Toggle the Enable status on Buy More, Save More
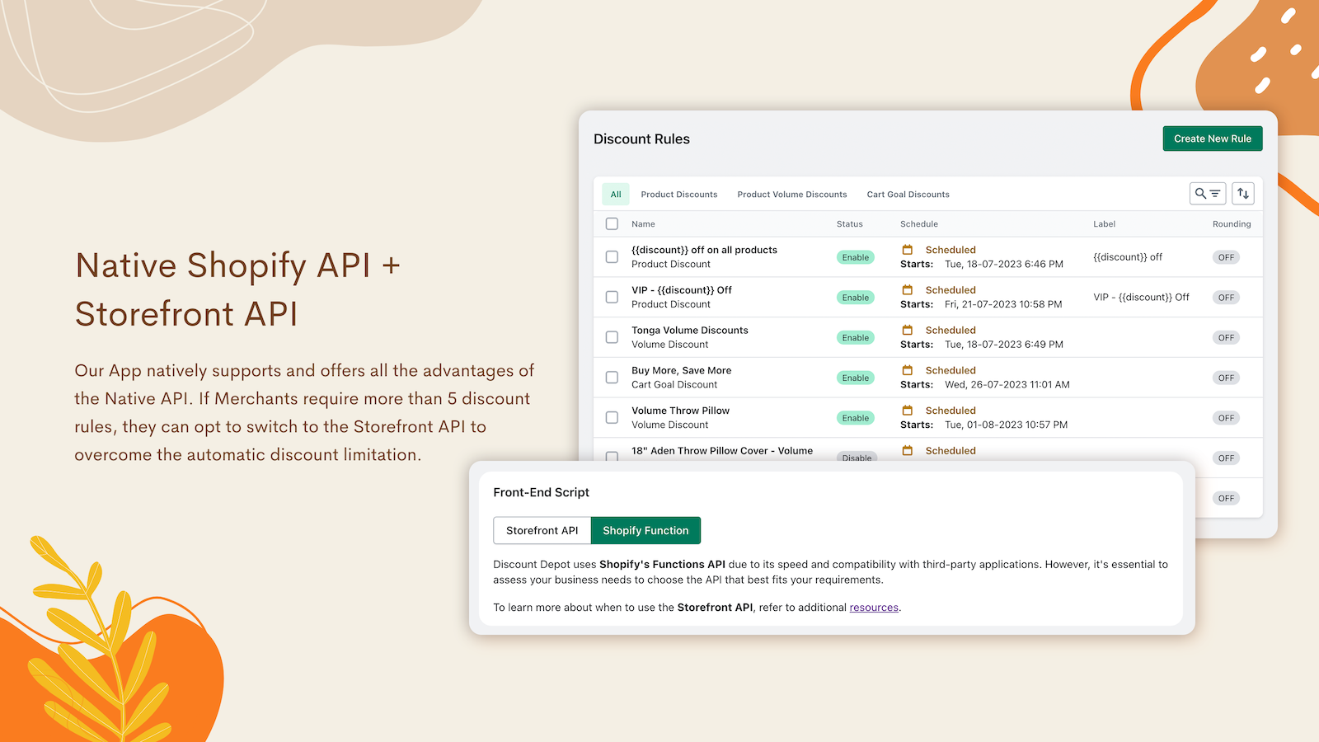This screenshot has height=742, width=1319. [x=855, y=377]
